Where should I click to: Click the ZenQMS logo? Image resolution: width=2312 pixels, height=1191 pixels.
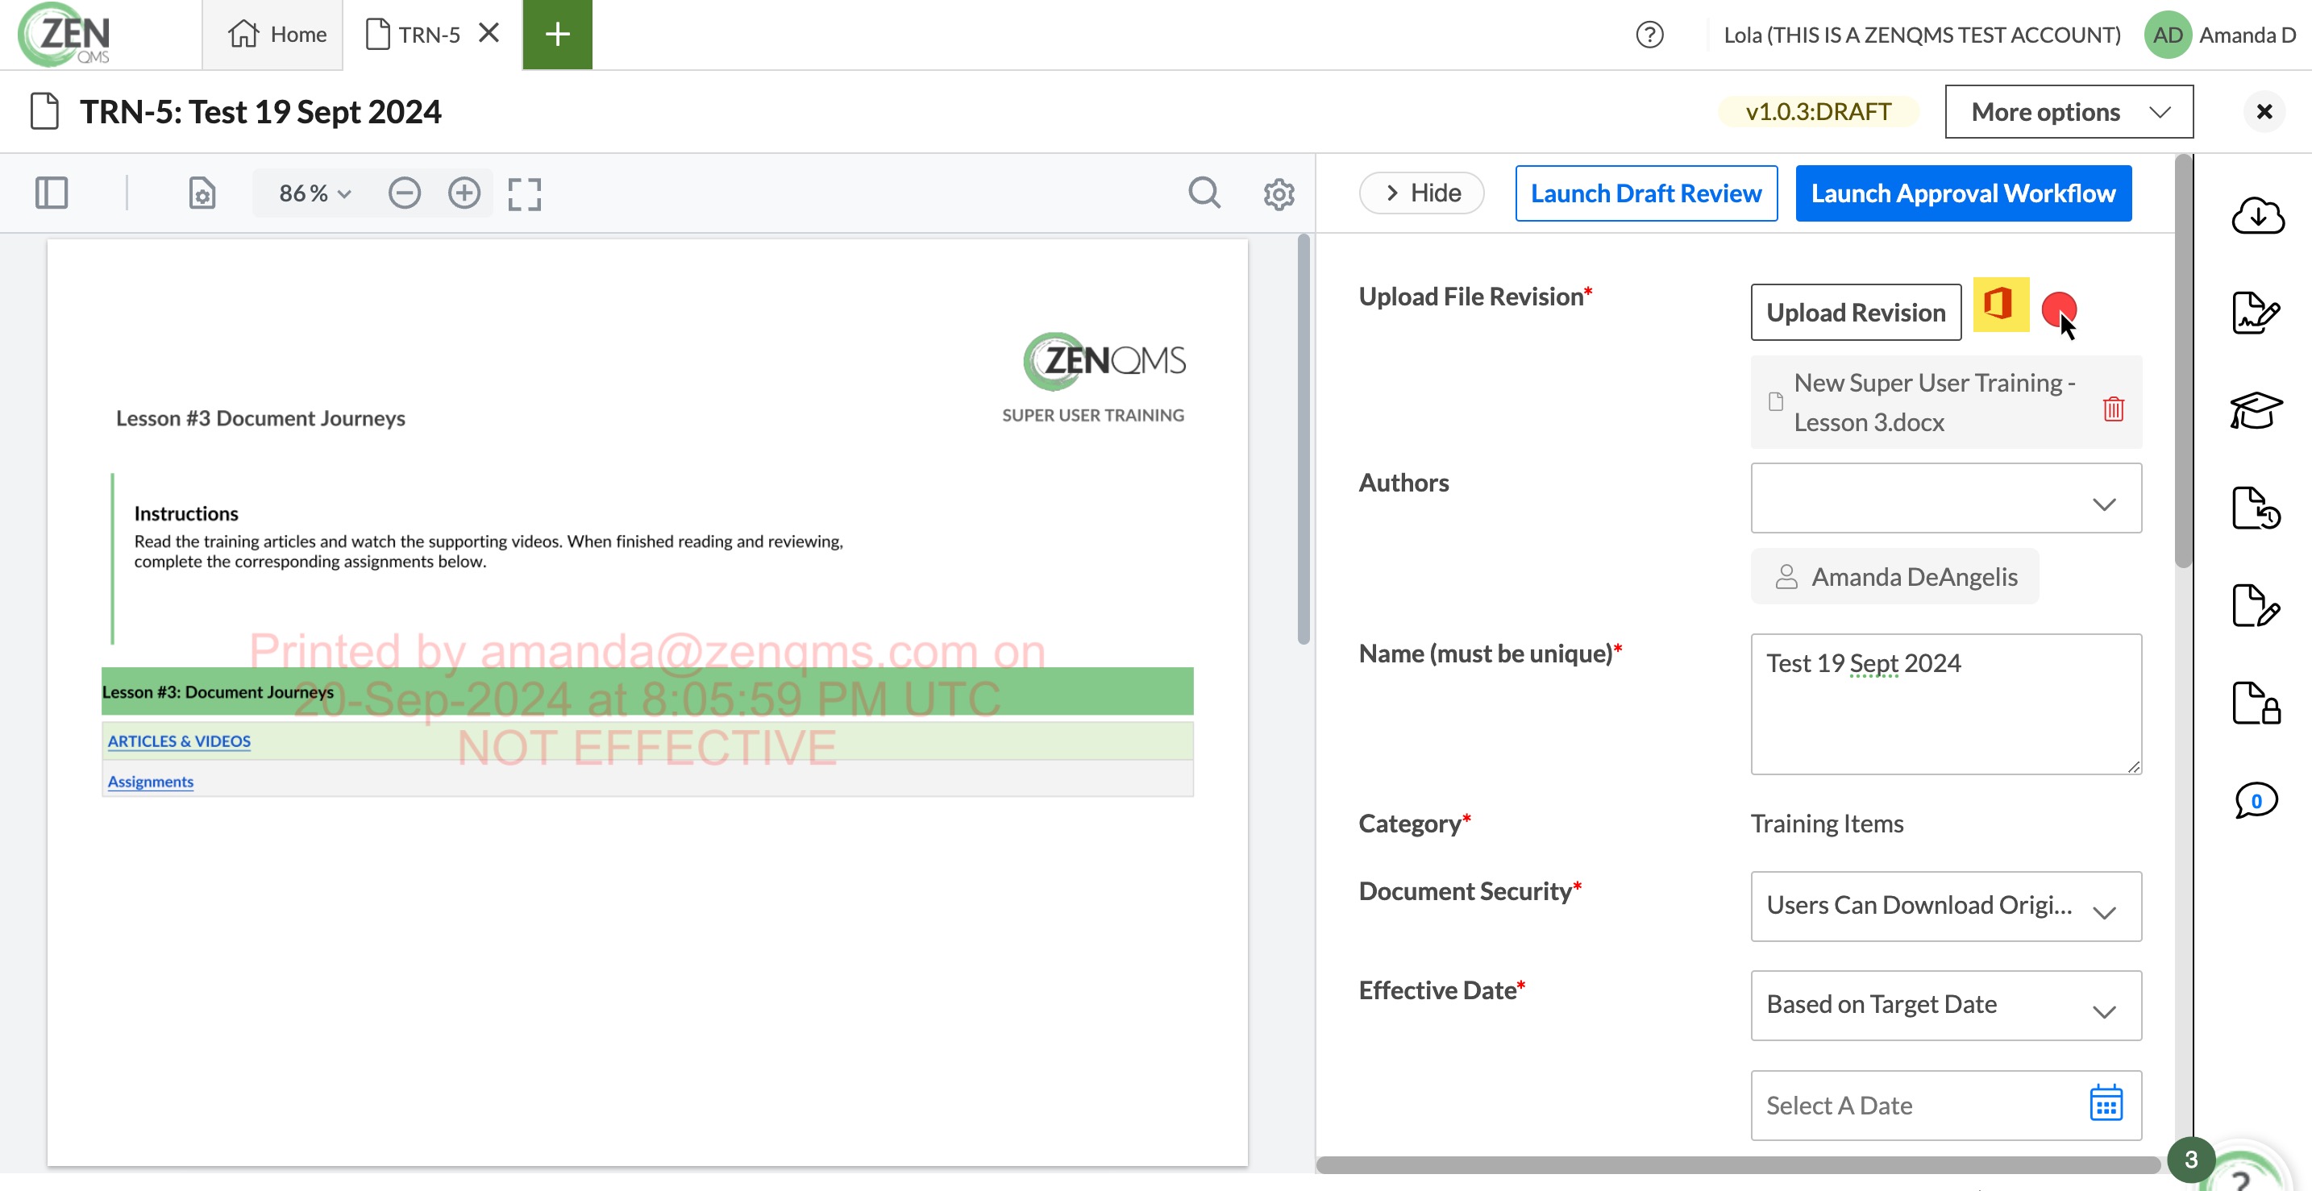click(x=64, y=35)
